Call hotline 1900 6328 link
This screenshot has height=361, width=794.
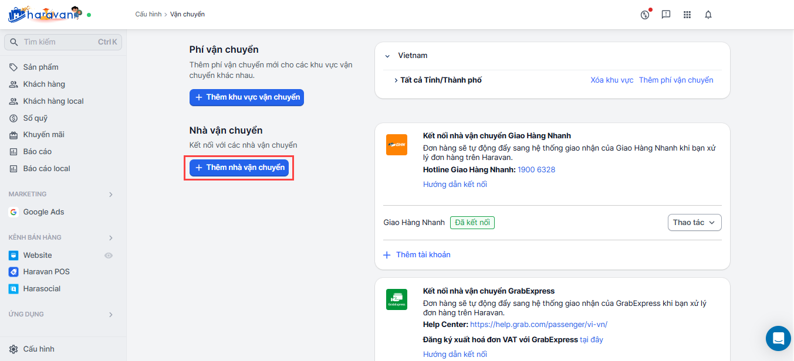click(536, 170)
